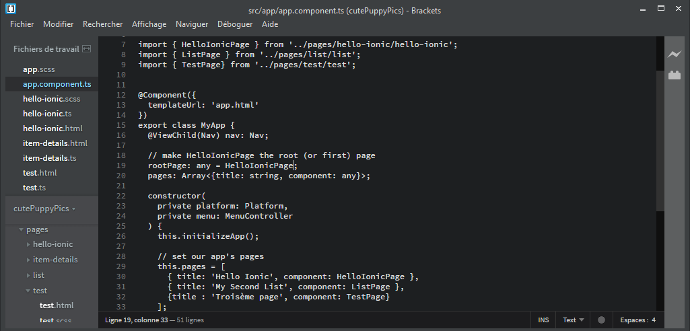Viewport: 690px width, 331px height.
Task: Click 'private menu: MenuController' line
Action: point(226,216)
